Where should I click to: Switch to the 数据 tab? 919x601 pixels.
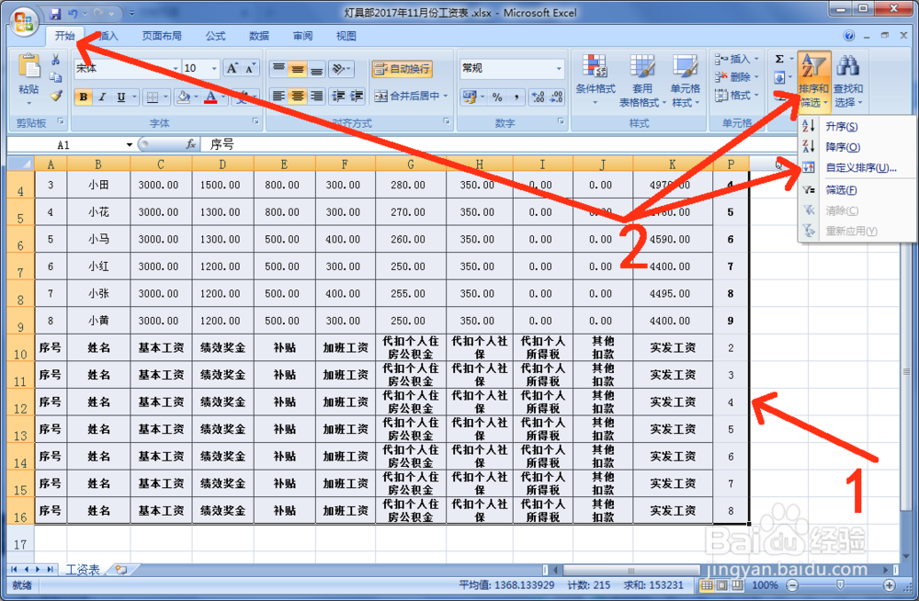258,36
